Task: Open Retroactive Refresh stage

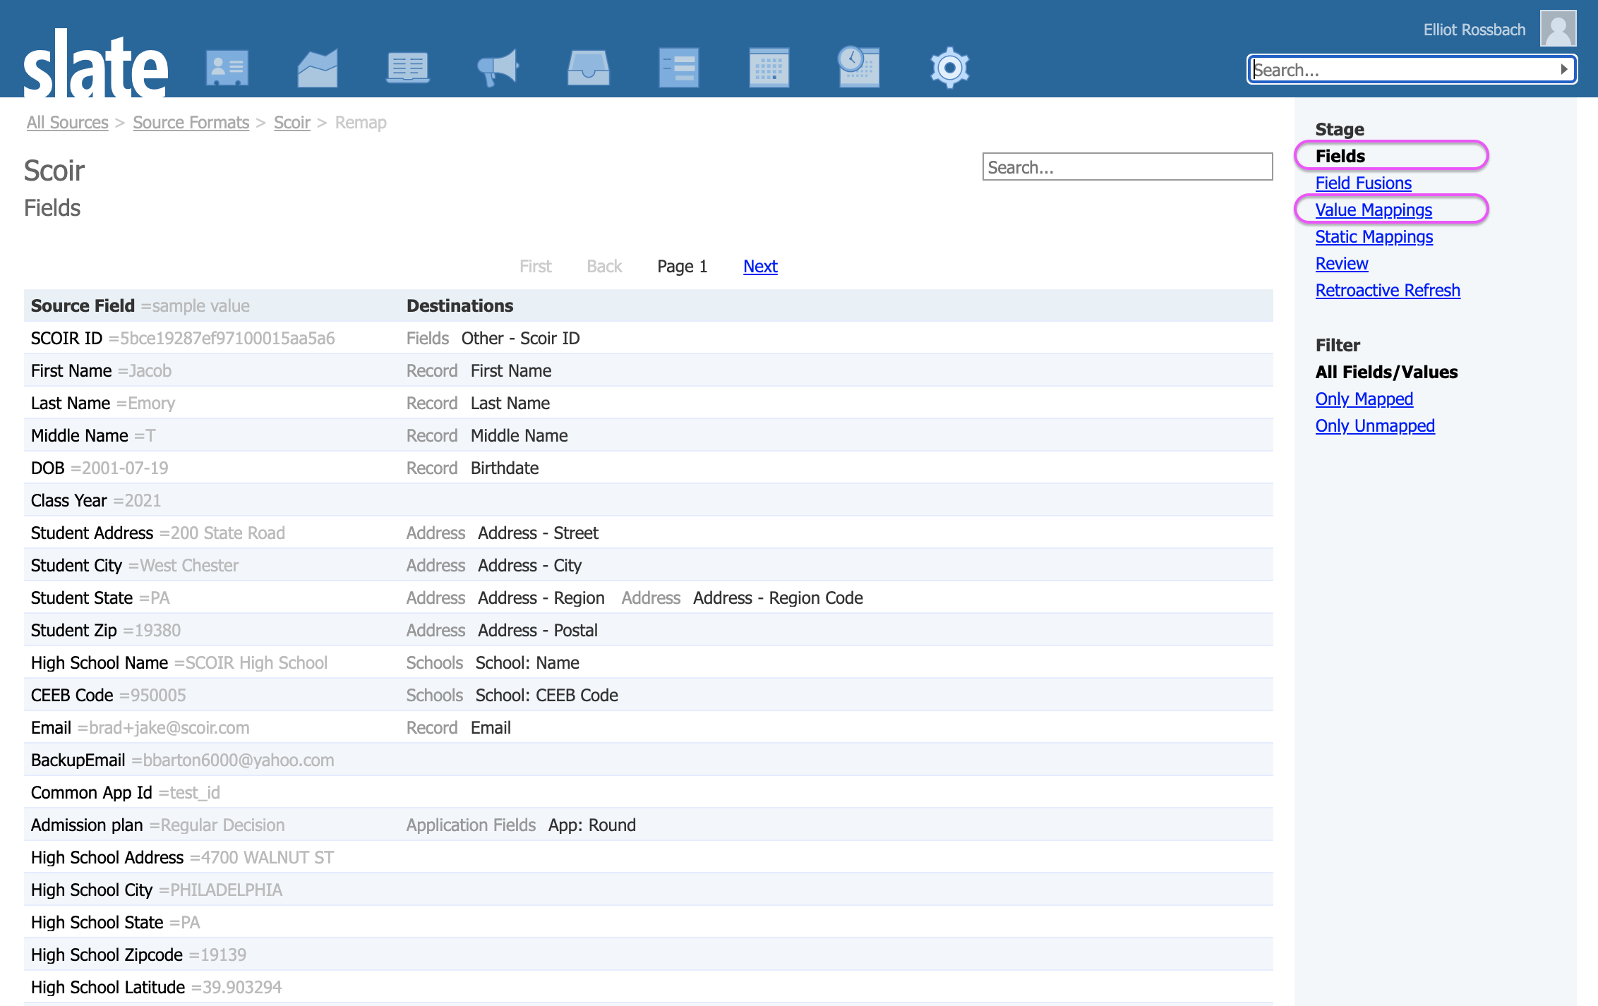Action: click(x=1388, y=290)
